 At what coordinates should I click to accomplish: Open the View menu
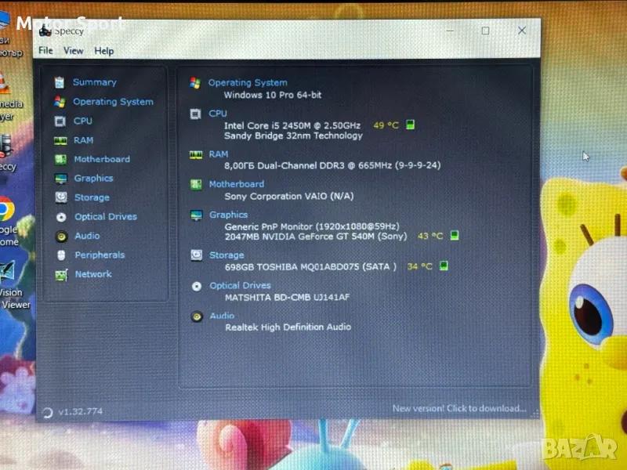74,51
